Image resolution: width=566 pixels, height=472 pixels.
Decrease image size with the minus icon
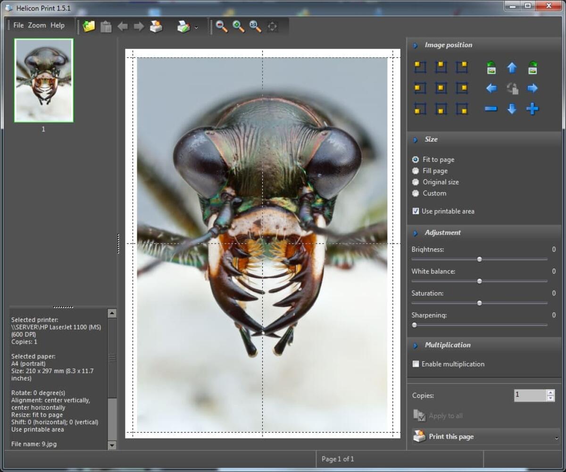491,109
